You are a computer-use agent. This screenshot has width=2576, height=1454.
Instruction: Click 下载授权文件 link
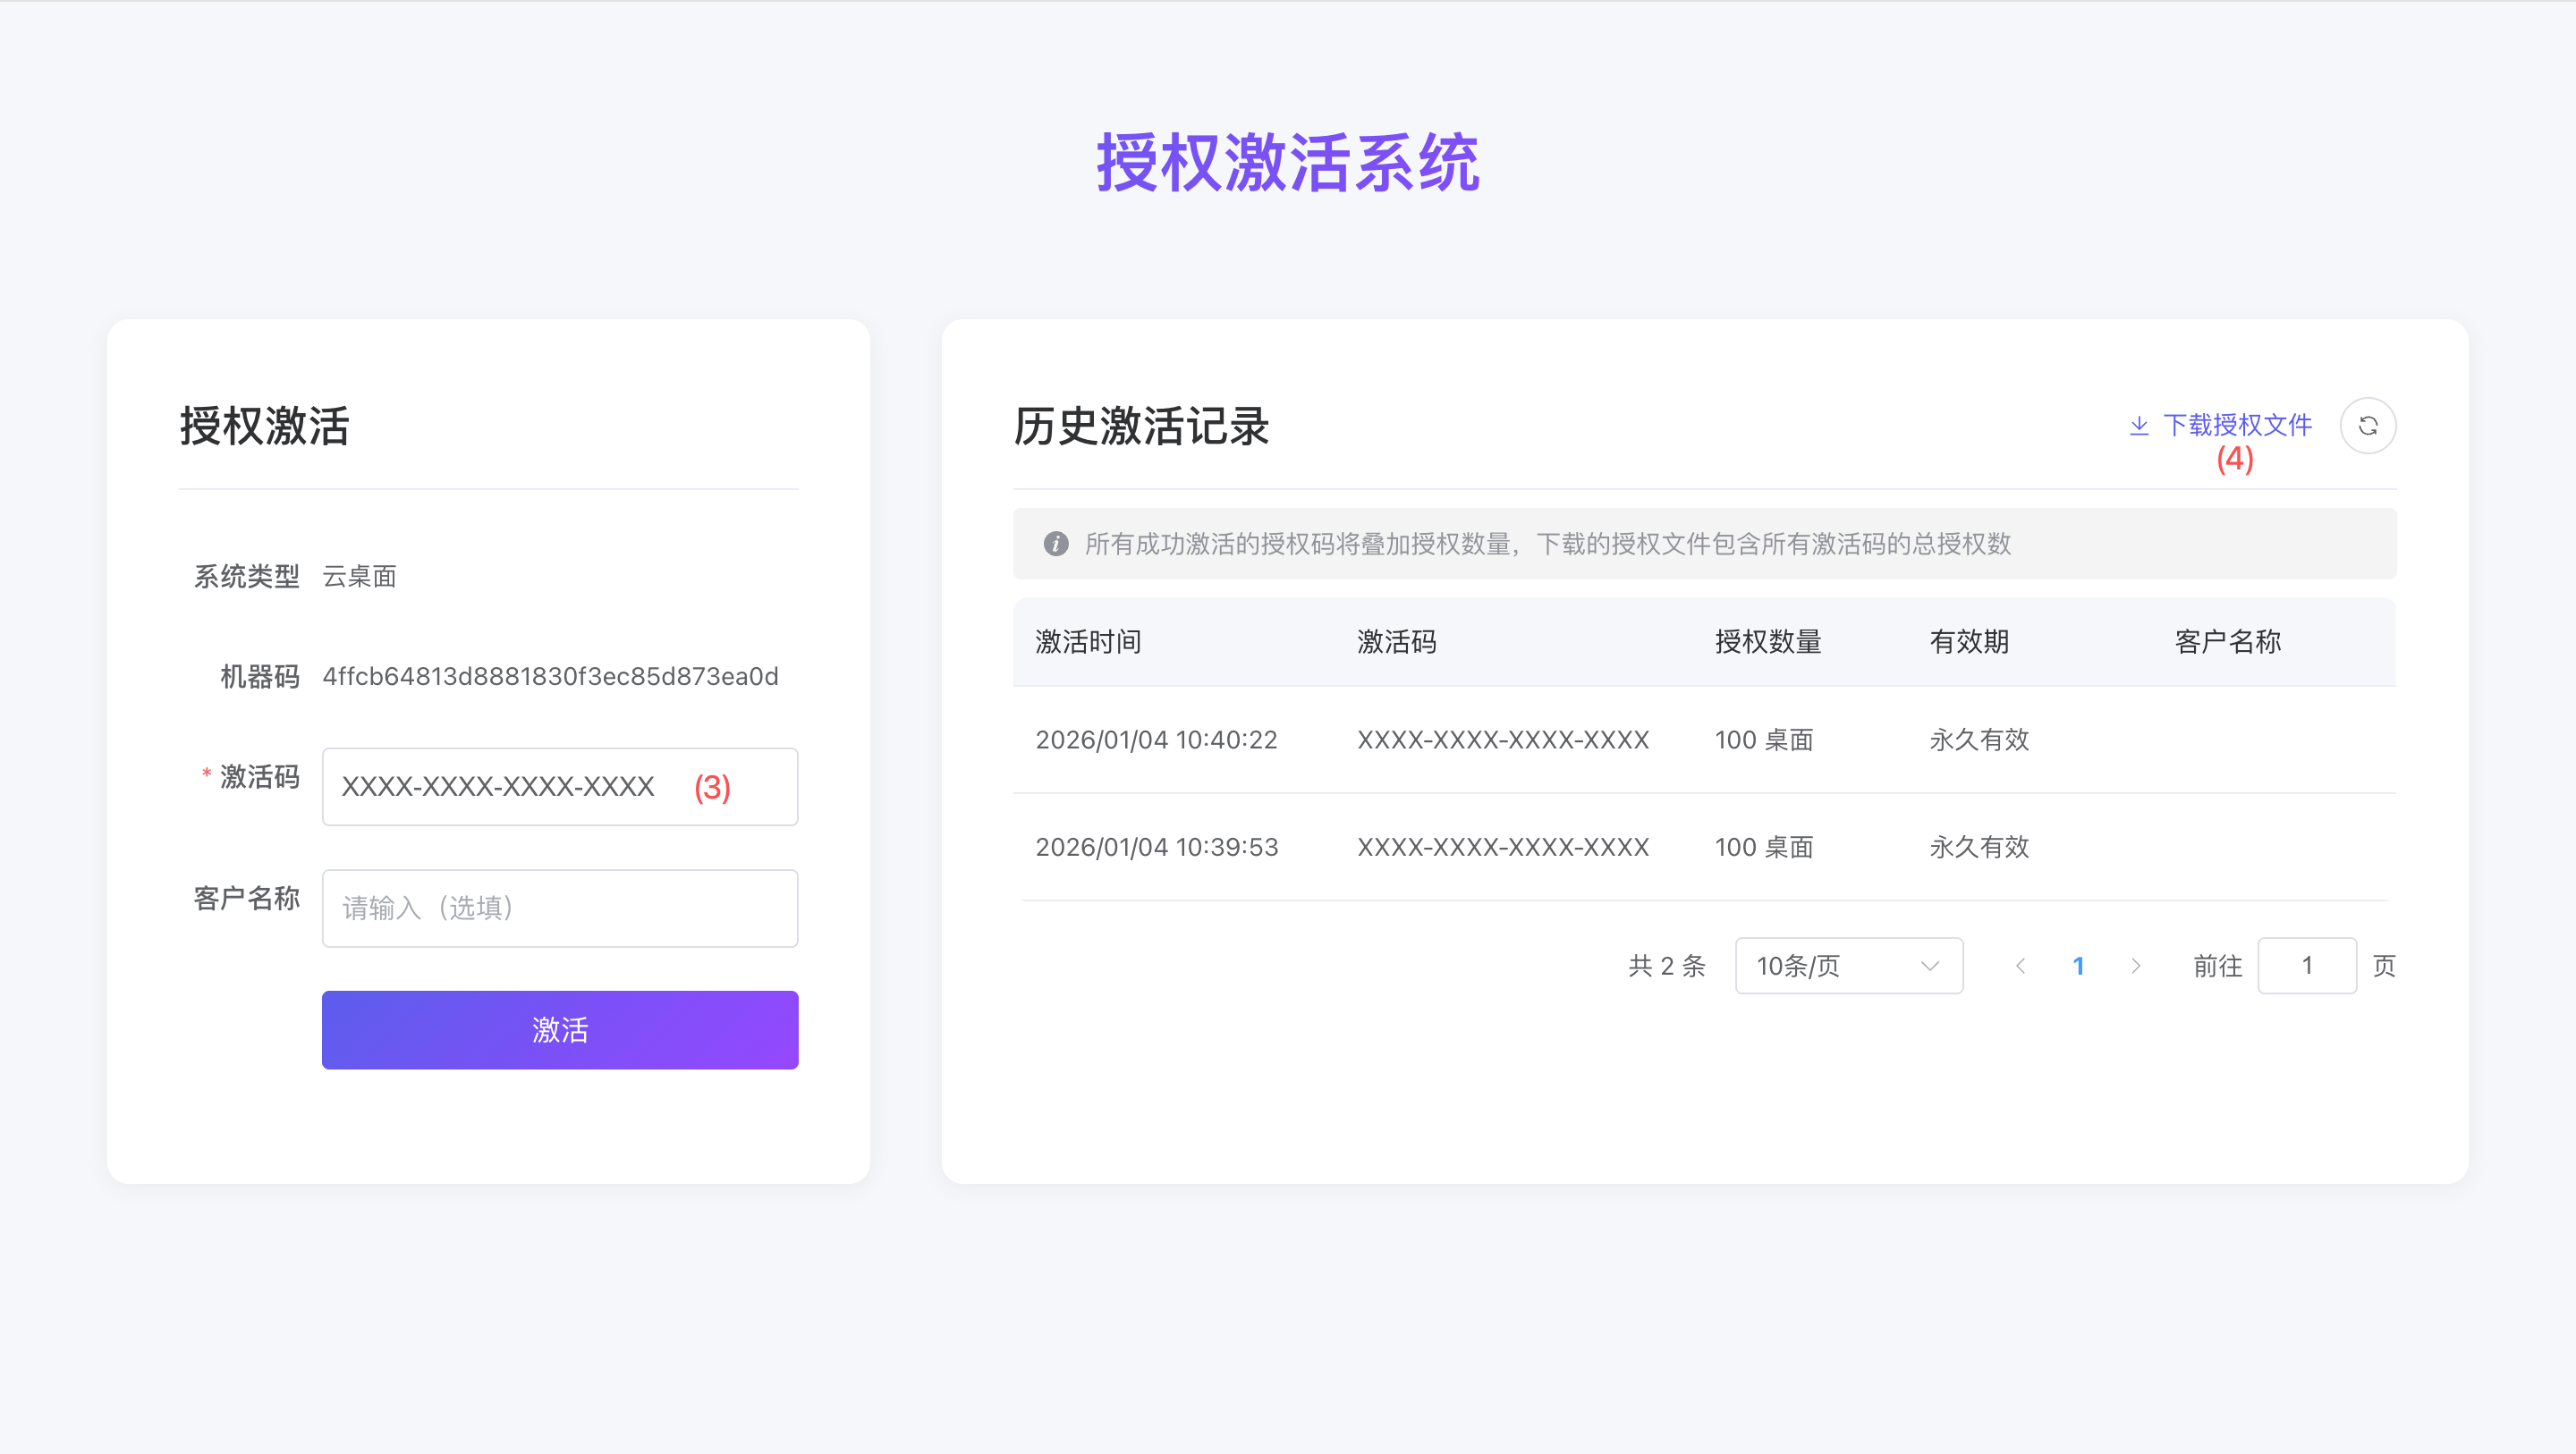click(x=2237, y=426)
